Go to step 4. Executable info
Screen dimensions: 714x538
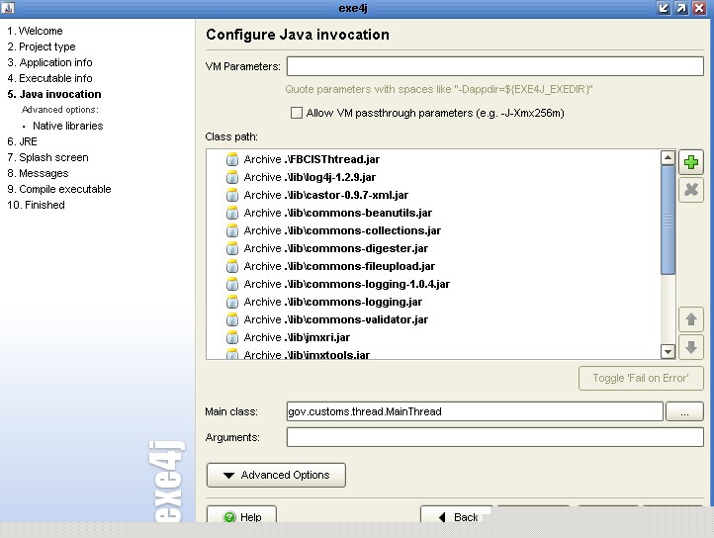point(49,78)
